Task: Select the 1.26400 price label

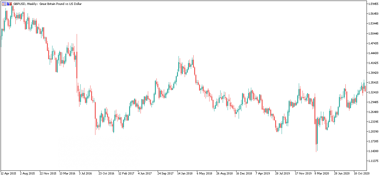Action: click(374, 112)
